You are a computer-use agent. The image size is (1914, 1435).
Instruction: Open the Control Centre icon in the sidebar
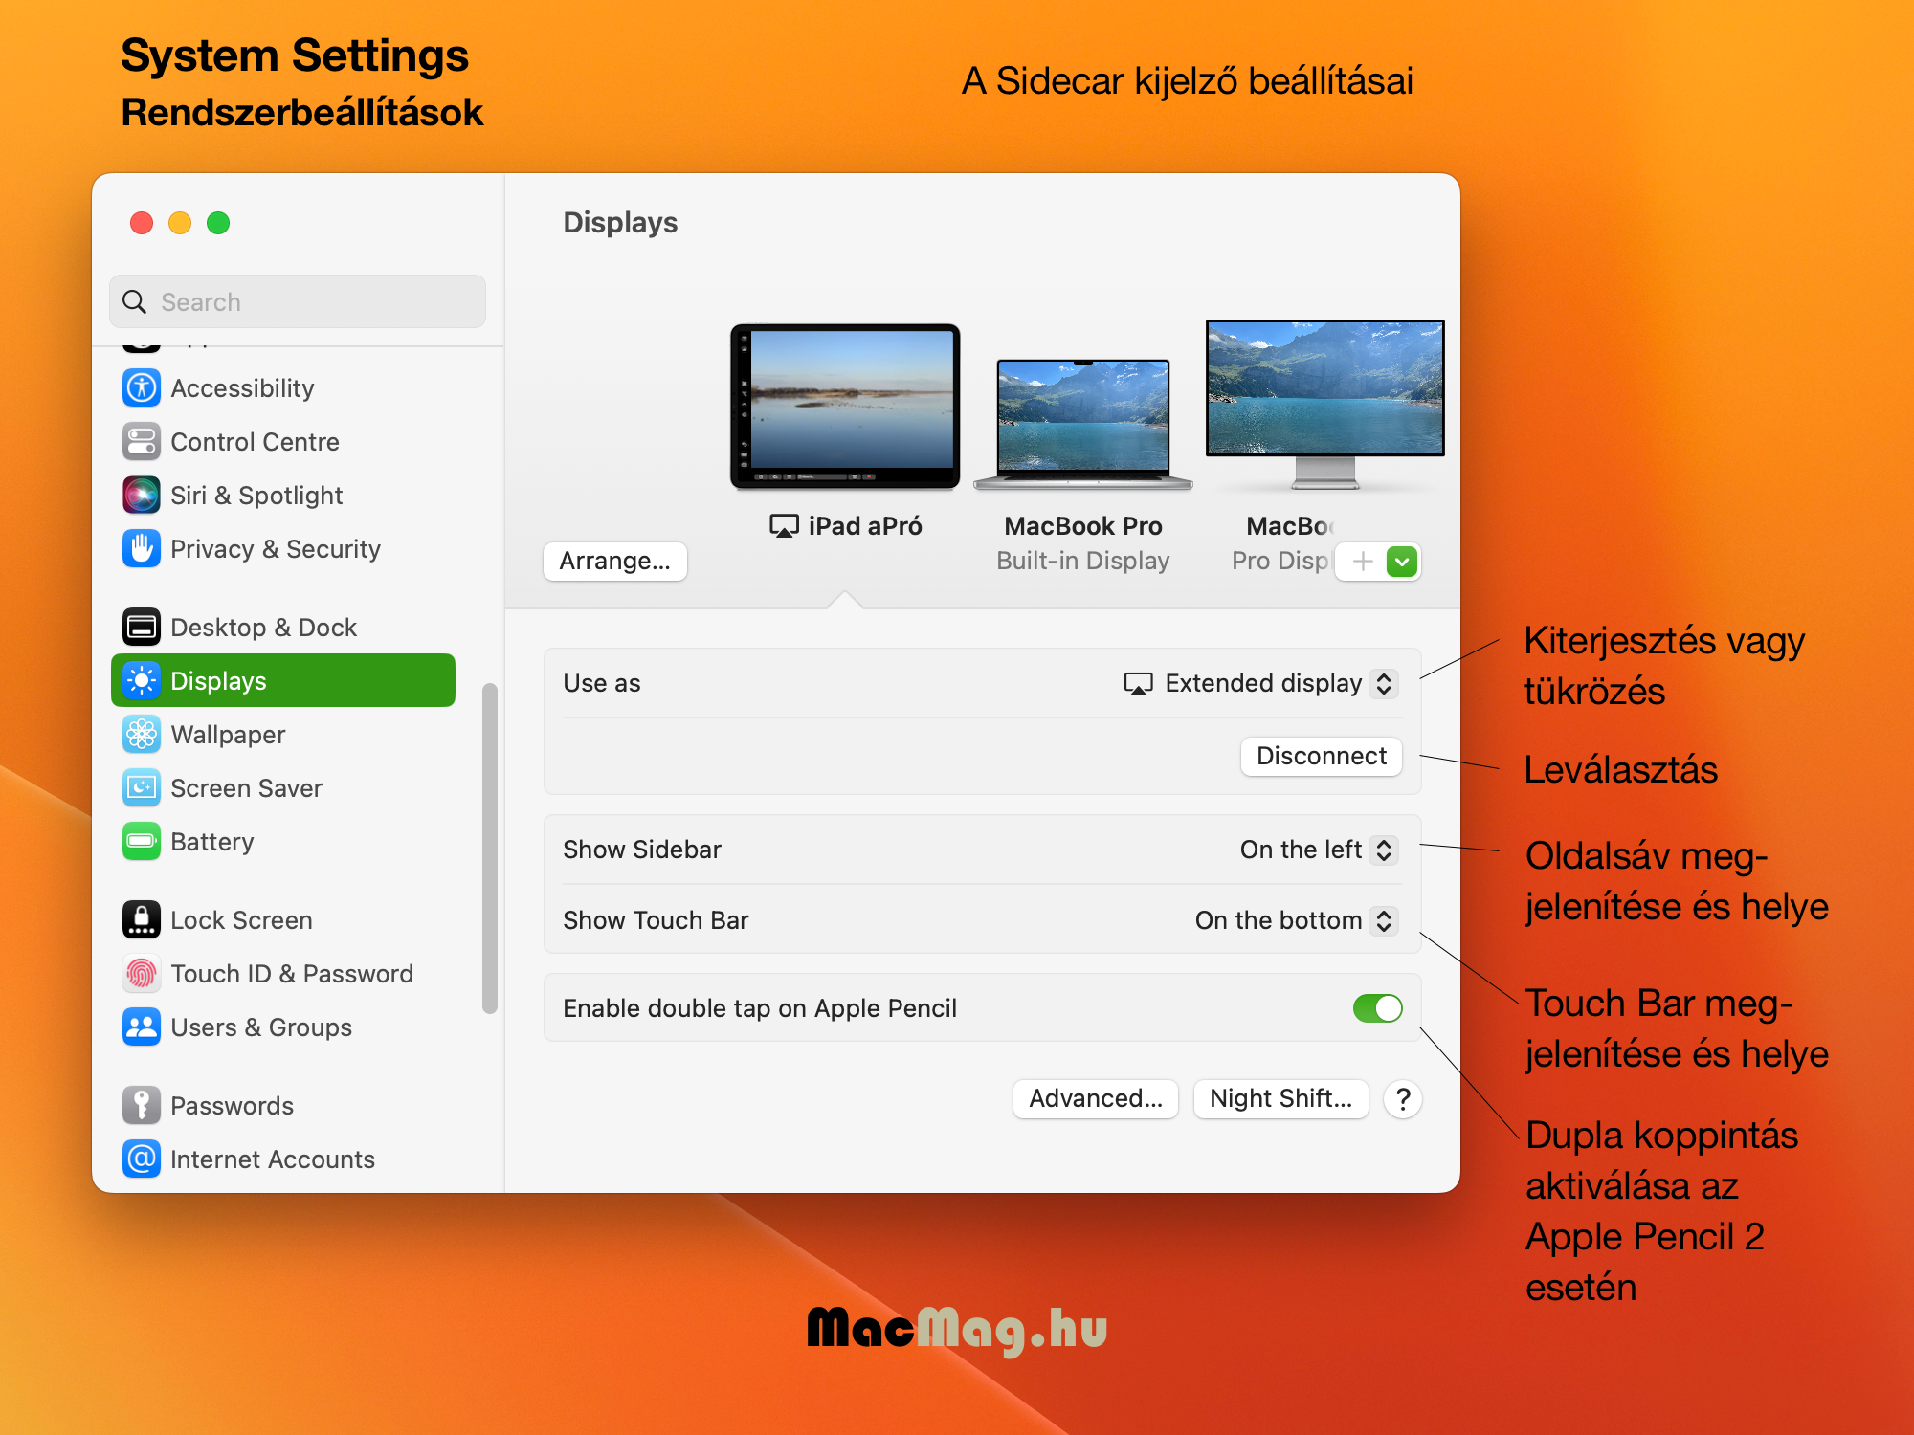142,442
